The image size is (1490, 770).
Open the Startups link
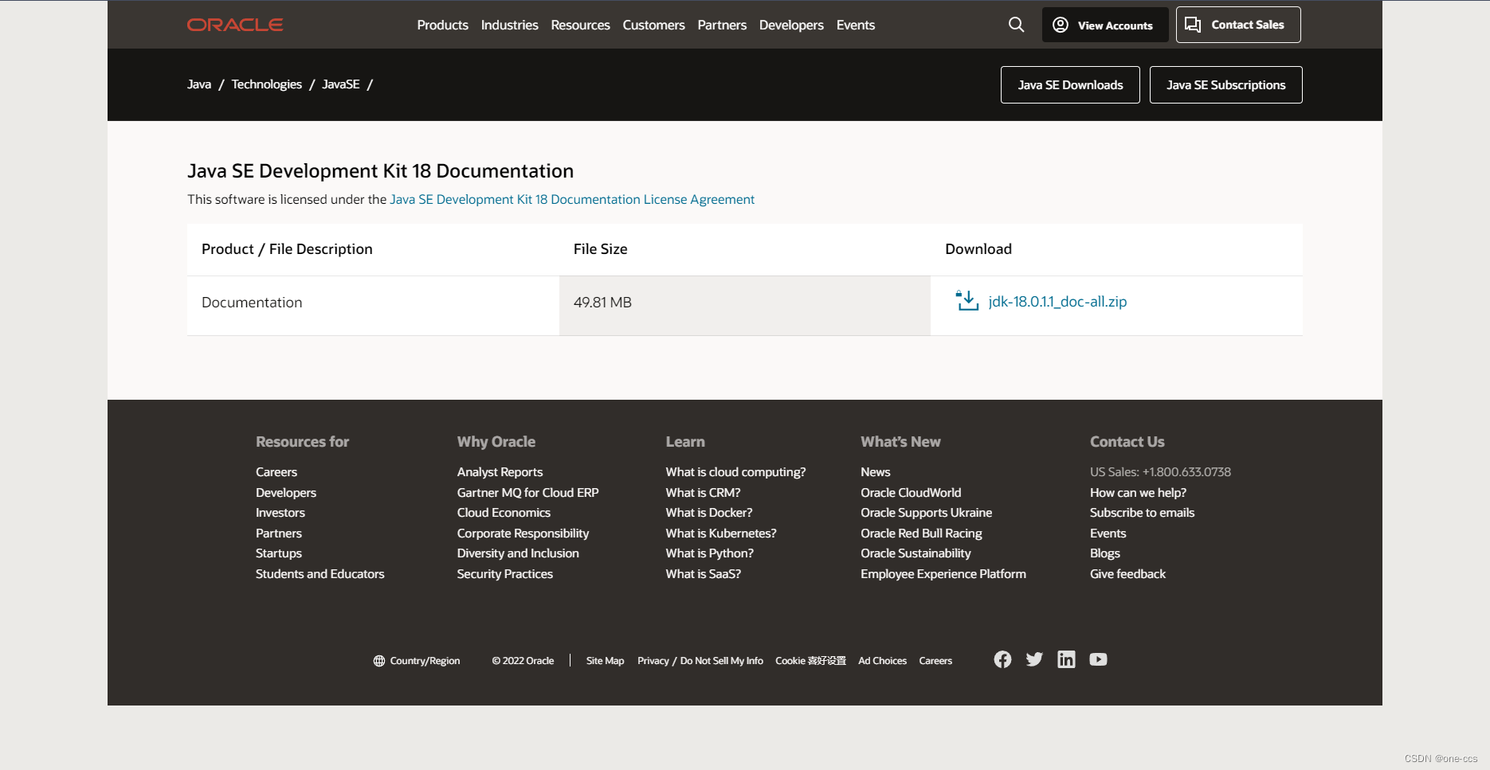(279, 553)
